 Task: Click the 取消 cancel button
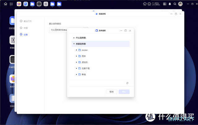tap(111, 92)
